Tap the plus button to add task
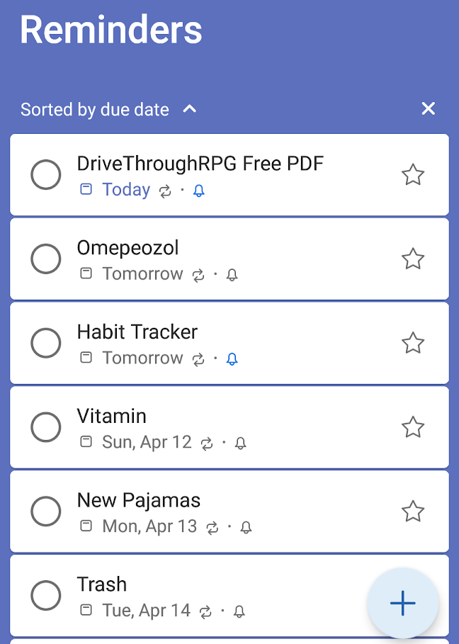The height and width of the screenshot is (644, 459). (402, 604)
